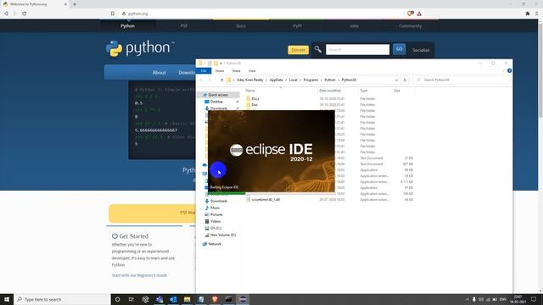Screen dimensions: 543x305
Task: Select Local in Explorer breadcrumb
Action: pyautogui.click(x=293, y=80)
